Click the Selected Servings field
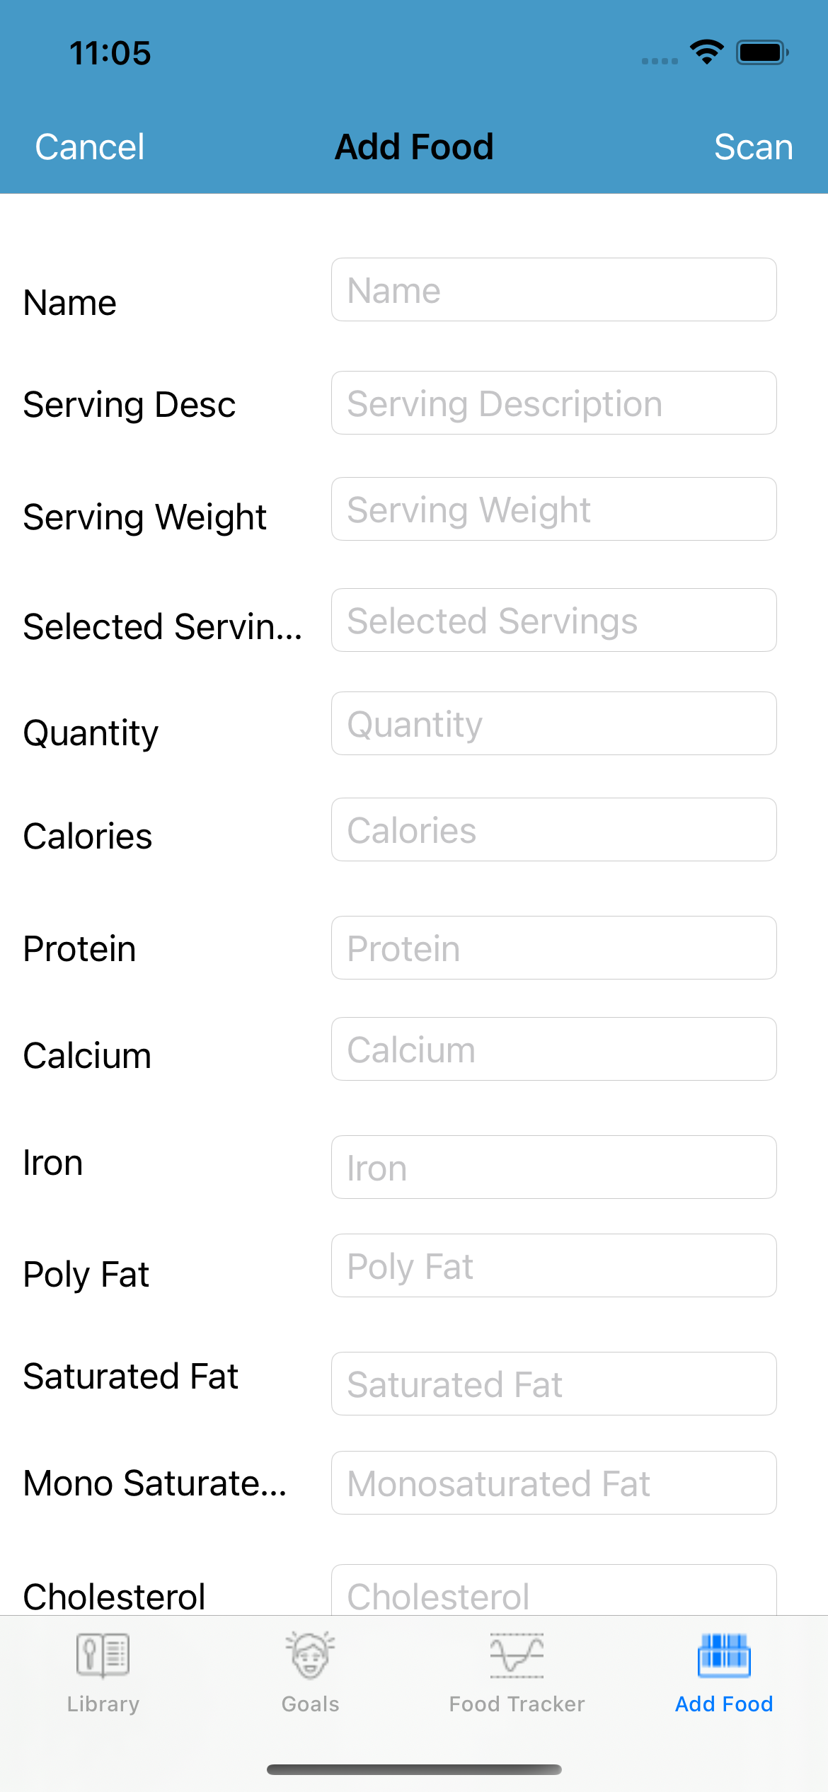The image size is (828, 1792). 553,621
